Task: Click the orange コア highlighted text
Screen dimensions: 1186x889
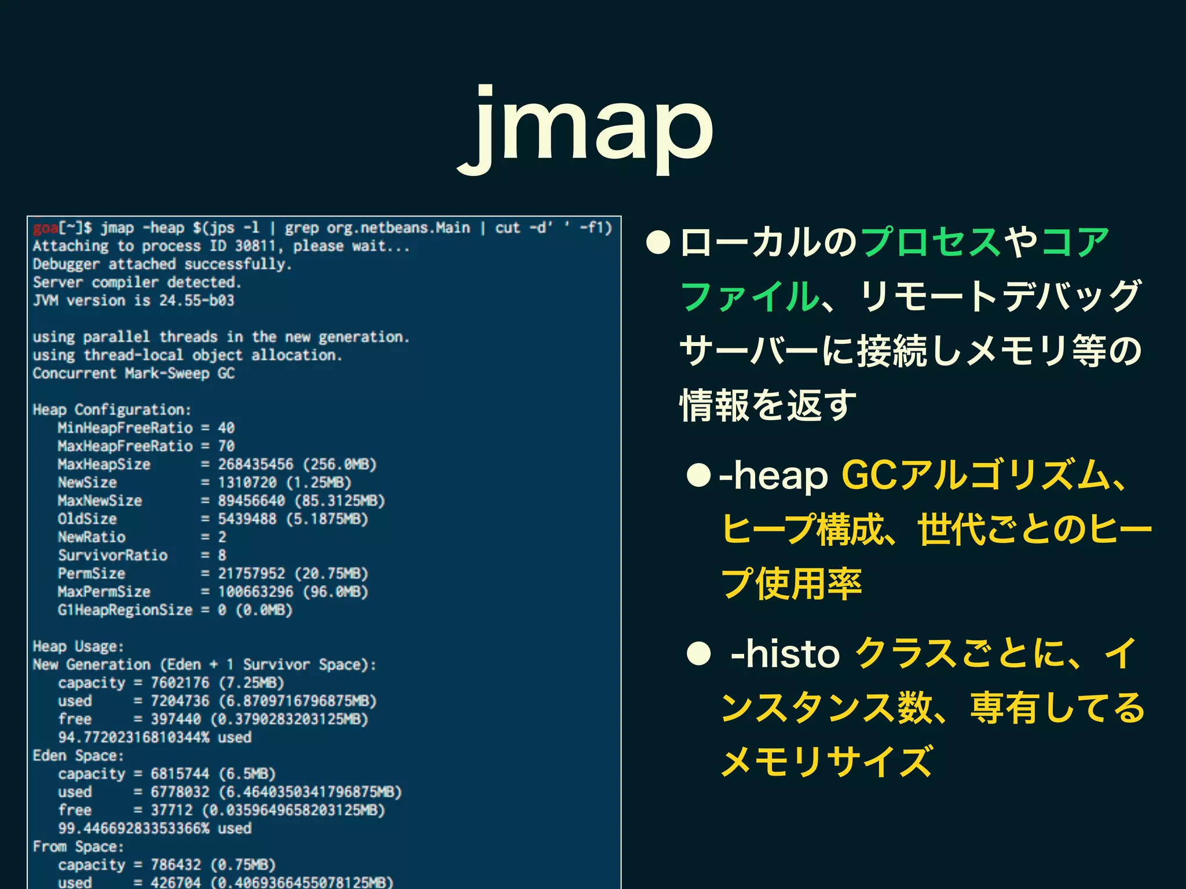Action: click(x=1075, y=242)
